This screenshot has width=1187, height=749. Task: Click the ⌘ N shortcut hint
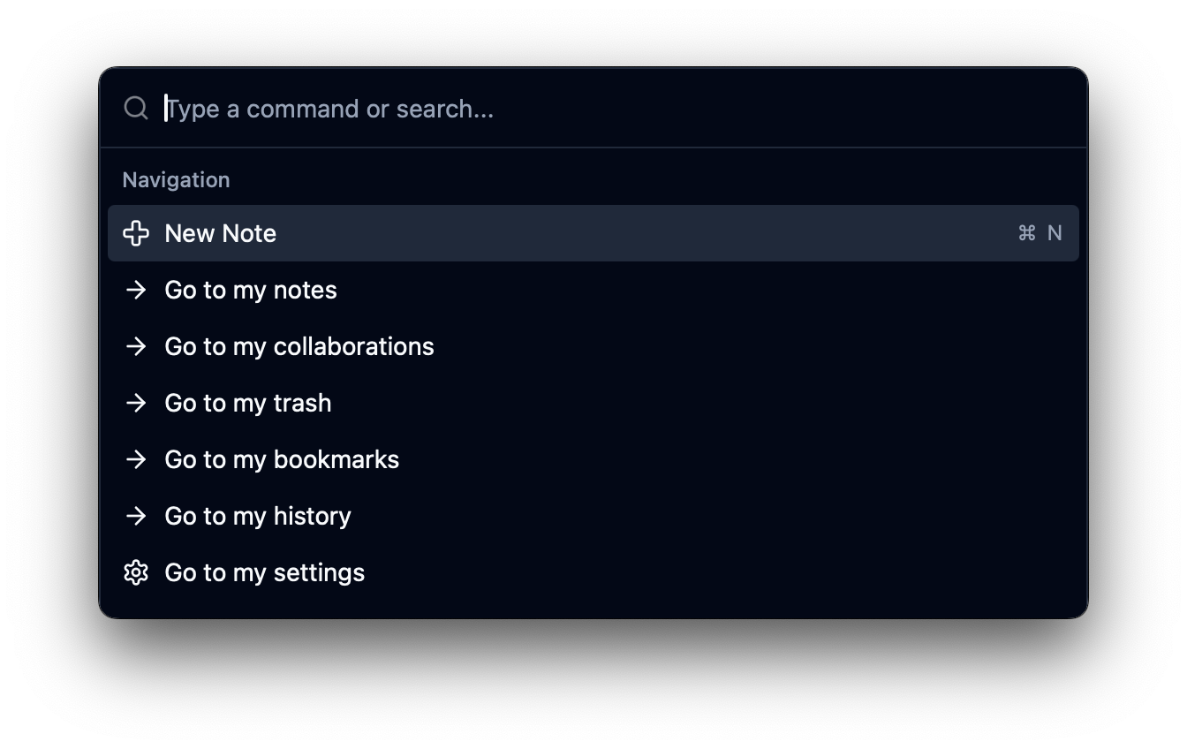tap(1040, 233)
